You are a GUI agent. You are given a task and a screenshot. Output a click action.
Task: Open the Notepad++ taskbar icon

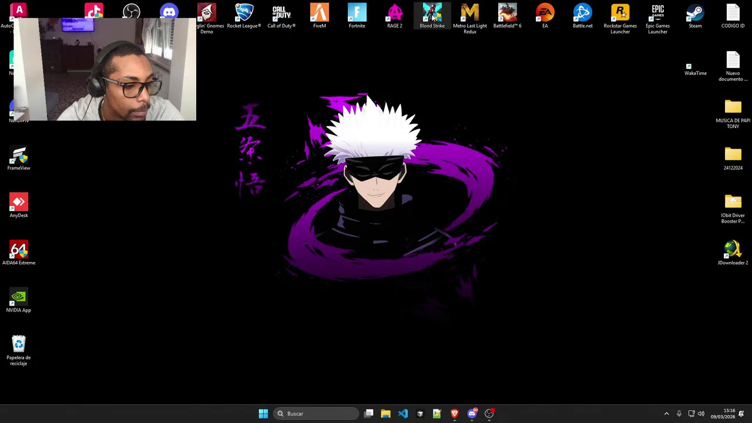437,414
